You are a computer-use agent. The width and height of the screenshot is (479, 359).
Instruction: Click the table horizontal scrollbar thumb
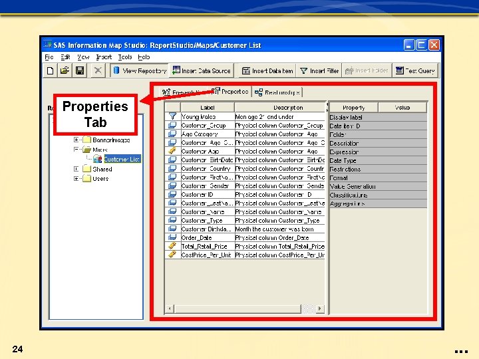pyautogui.click(x=238, y=308)
